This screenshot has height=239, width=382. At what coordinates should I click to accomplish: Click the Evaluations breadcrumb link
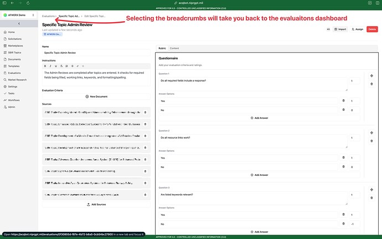[48, 16]
